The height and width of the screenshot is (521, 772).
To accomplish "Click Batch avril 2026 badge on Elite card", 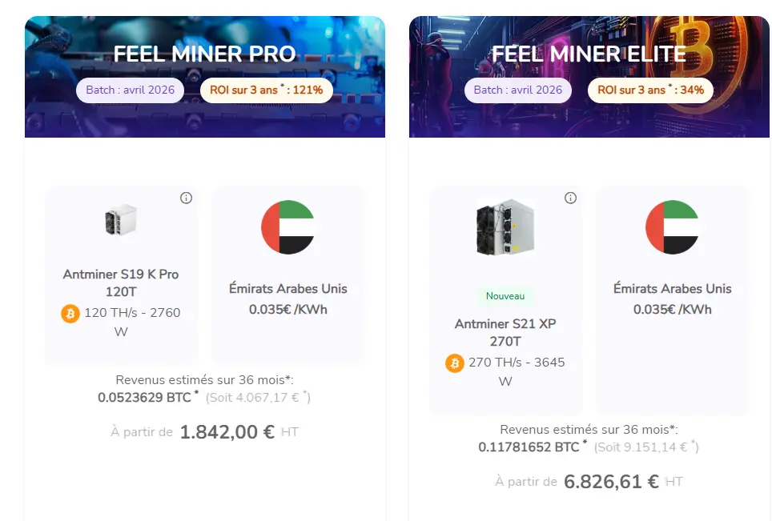I will click(518, 90).
